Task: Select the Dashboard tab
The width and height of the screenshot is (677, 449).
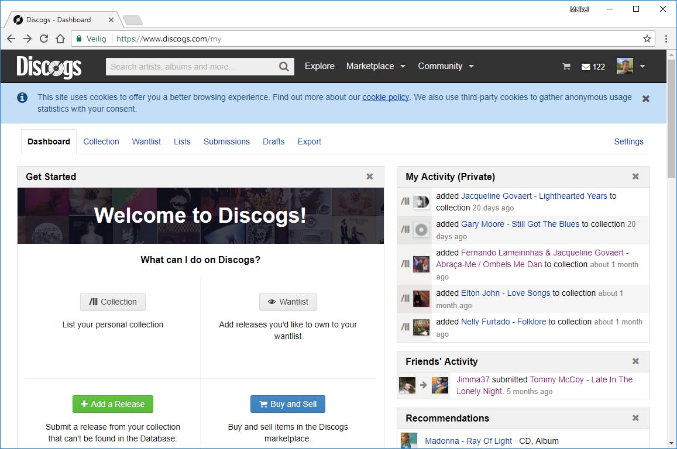Action: pos(49,141)
